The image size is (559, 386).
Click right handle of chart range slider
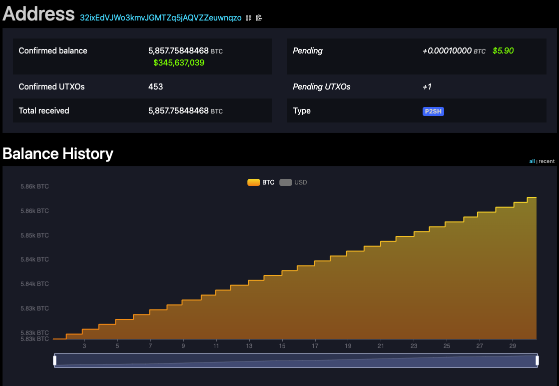click(537, 360)
